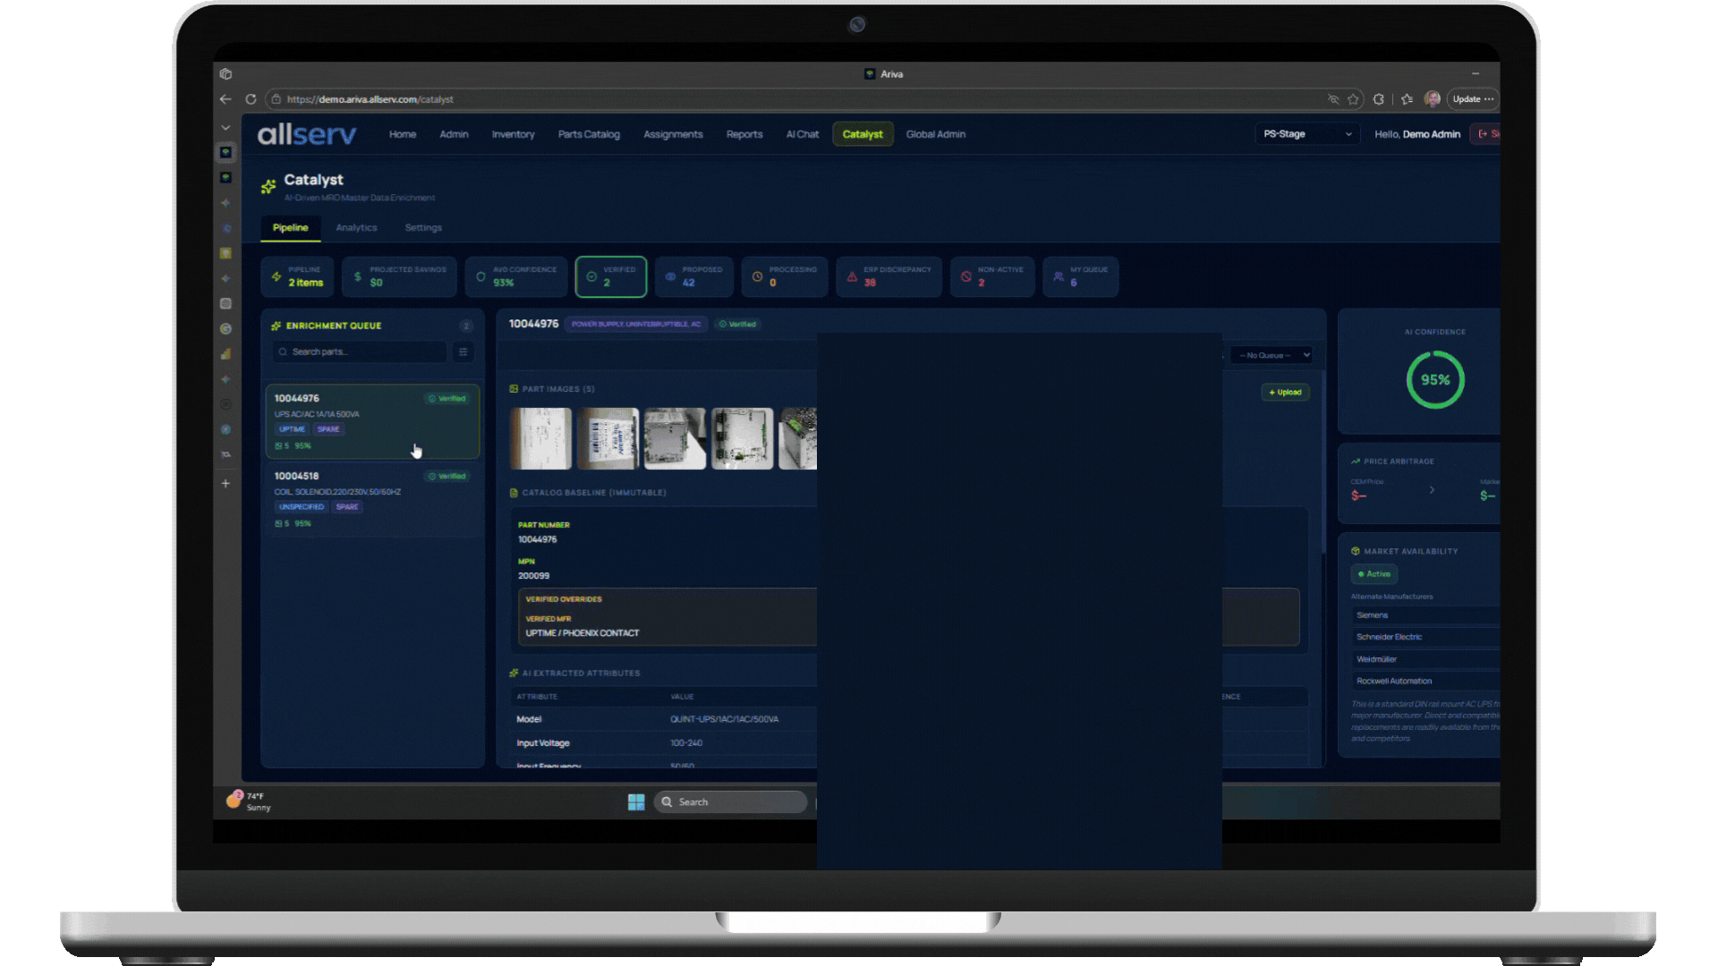1718x966 pixels.
Task: Filter by the ERP Discrepancy stat card
Action: pos(889,277)
